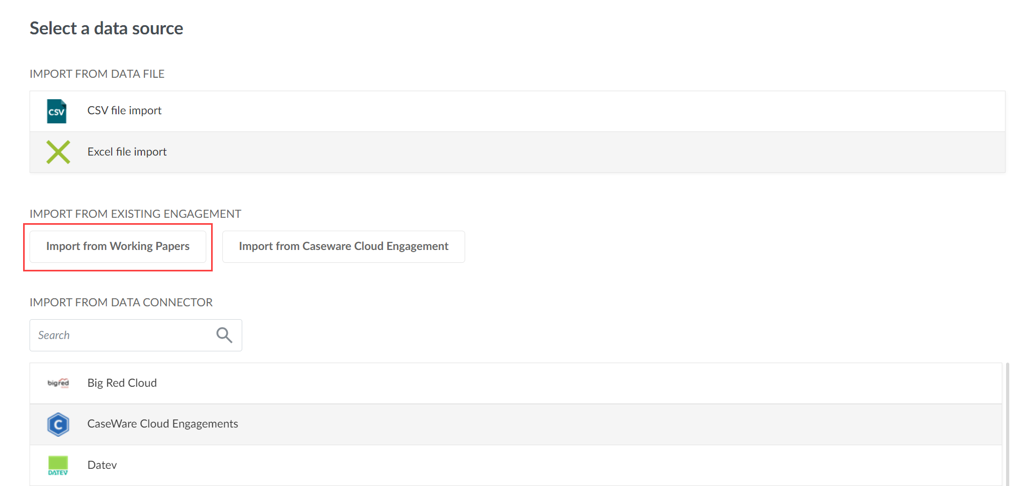This screenshot has height=486, width=1027.
Task: Open CaseWare Cloud Engagements connector label
Action: (x=162, y=424)
